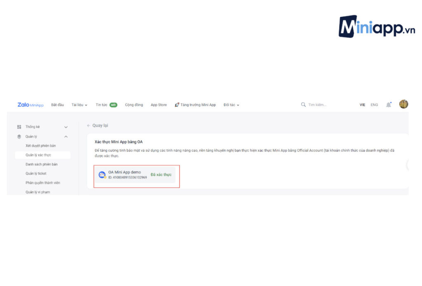Click the Mới badge next to Tin tức

tap(113, 105)
